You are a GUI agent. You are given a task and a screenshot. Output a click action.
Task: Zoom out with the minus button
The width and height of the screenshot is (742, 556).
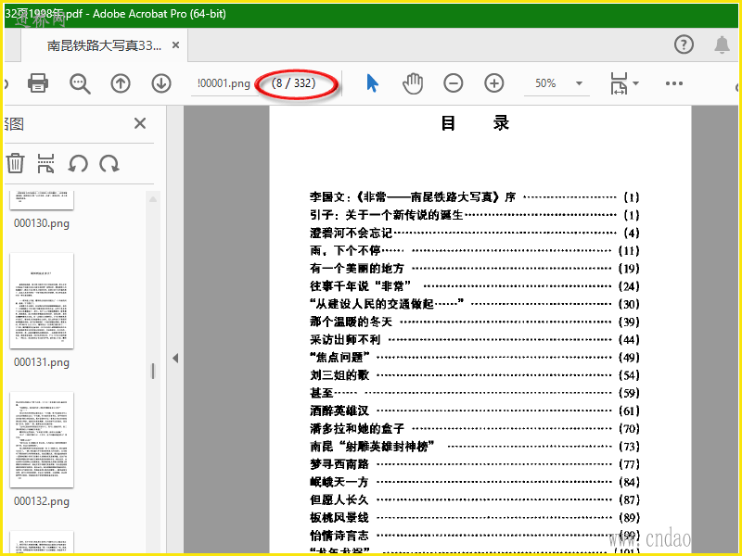click(x=454, y=83)
